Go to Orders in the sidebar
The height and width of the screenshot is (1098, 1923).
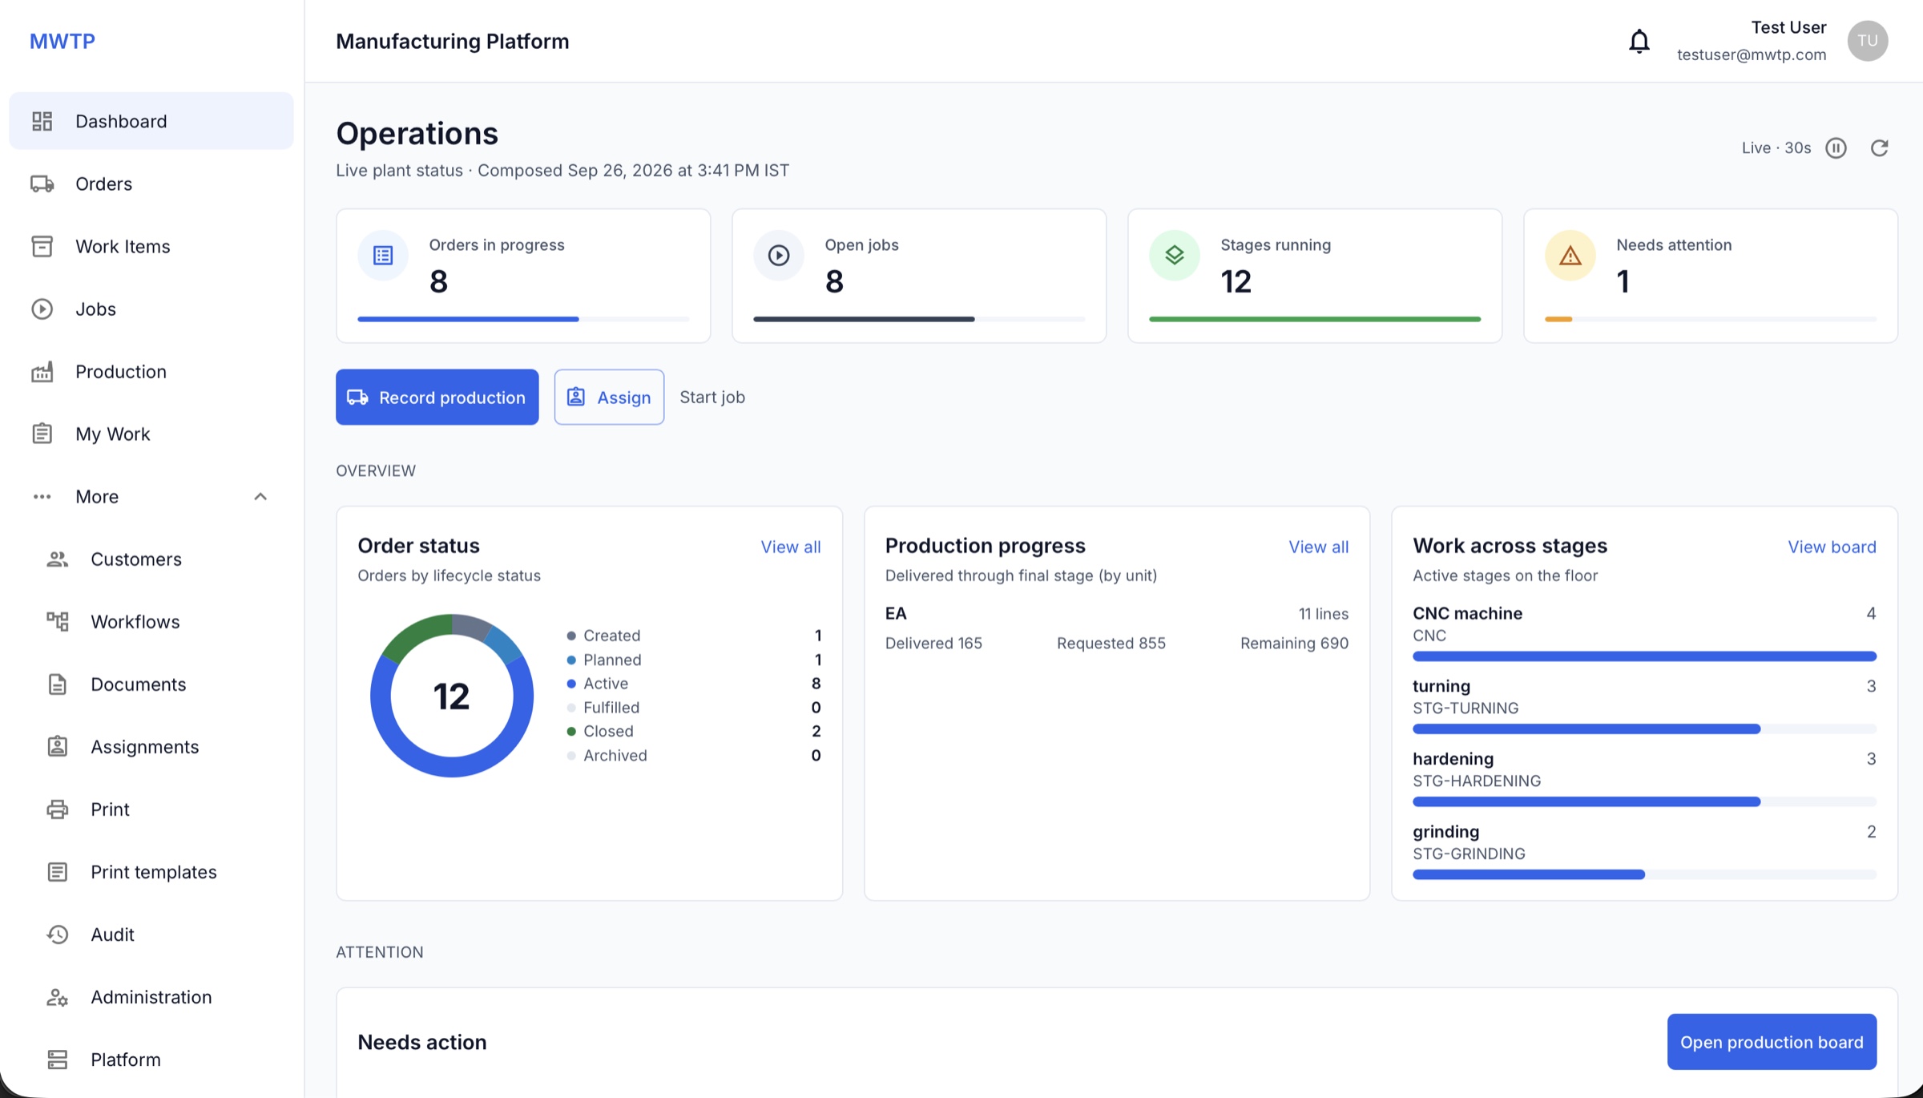click(151, 184)
